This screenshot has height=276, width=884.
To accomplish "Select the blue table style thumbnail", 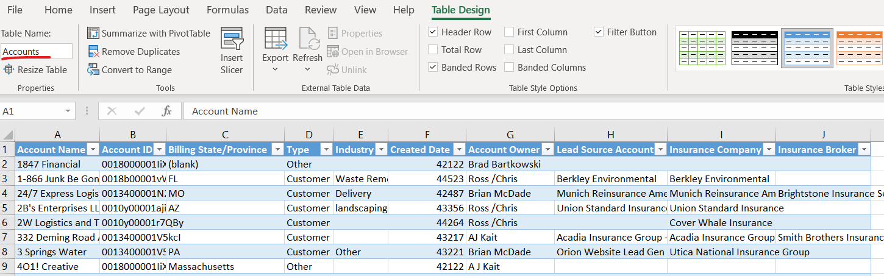I will coord(807,48).
